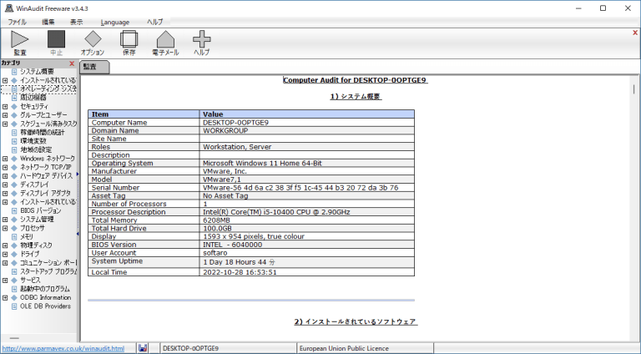
Task: Open the ファイル menu
Action: [x=18, y=22]
